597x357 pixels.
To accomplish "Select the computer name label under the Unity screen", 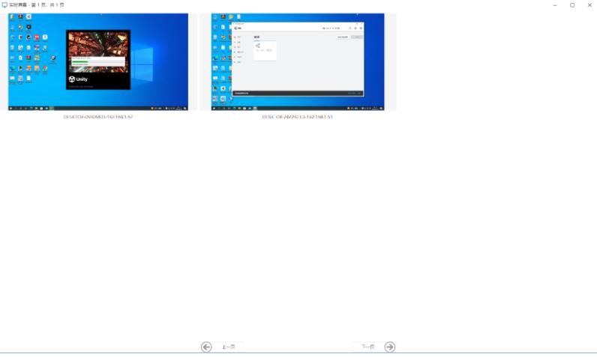I will (x=98, y=117).
